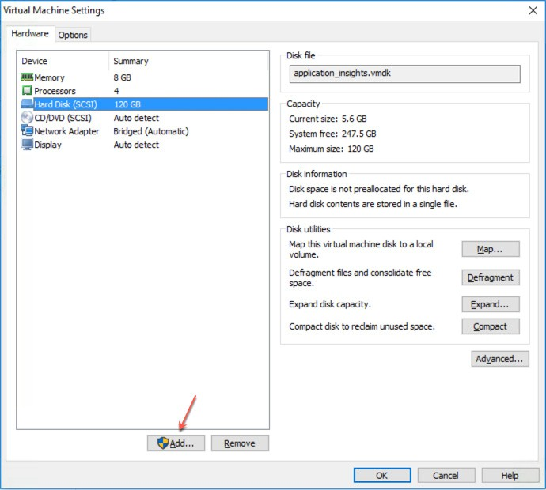The image size is (546, 490).
Task: Click the CD/DVD disc icon
Action: [x=27, y=118]
